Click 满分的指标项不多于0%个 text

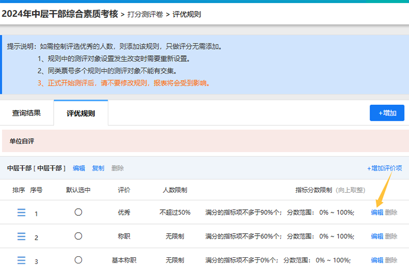(x=241, y=260)
